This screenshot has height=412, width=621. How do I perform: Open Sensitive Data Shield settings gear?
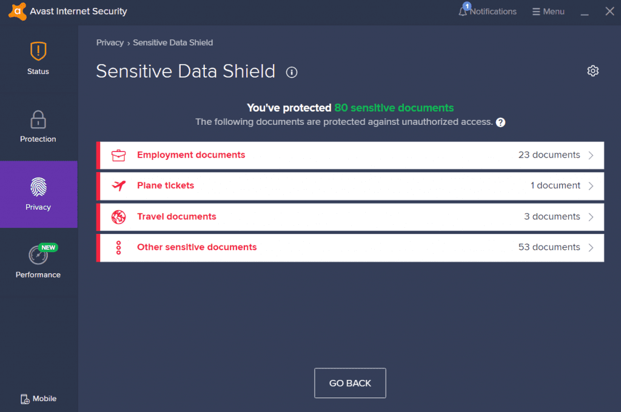(592, 71)
